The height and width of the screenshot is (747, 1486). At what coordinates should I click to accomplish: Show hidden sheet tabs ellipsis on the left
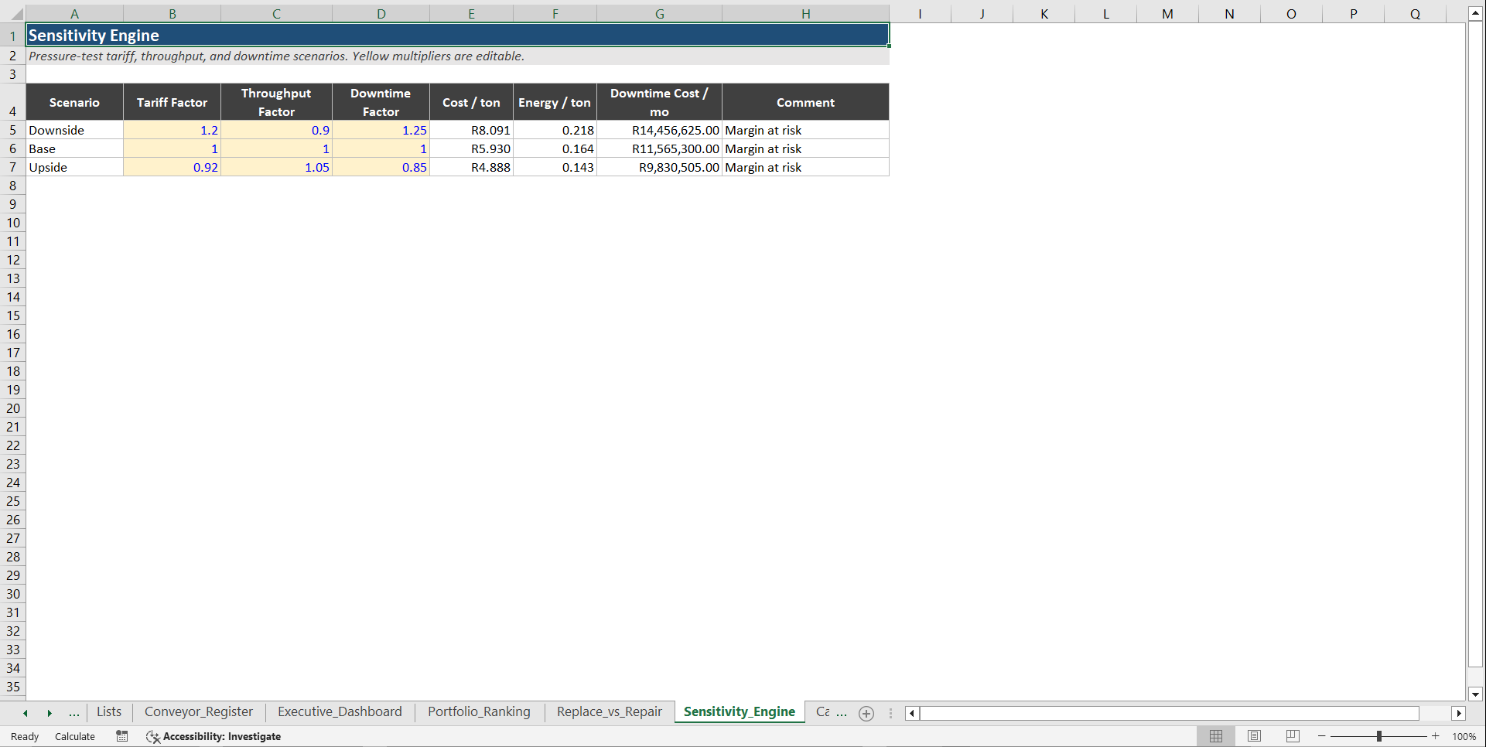tap(74, 713)
